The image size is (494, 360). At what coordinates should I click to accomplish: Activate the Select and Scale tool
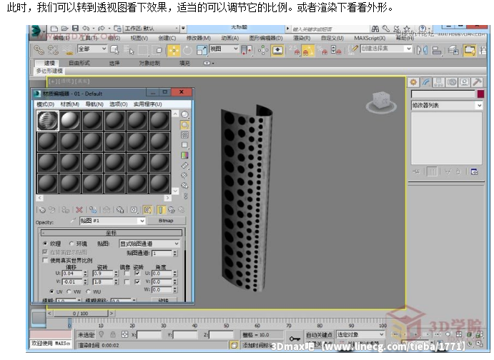coord(202,50)
